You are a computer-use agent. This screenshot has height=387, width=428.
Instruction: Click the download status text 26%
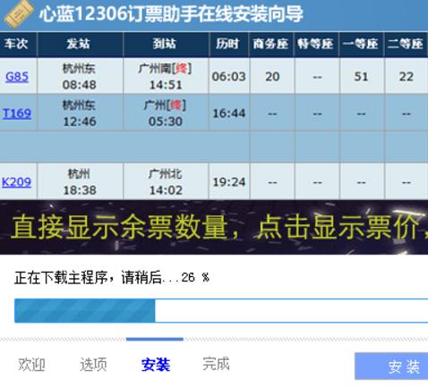(112, 278)
